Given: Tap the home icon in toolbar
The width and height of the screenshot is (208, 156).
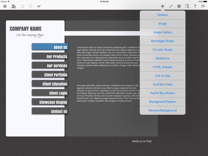Looking at the screenshot, I should (x=5, y=6).
